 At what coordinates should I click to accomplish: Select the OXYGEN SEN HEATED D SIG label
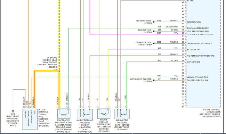pyautogui.click(x=200, y=34)
